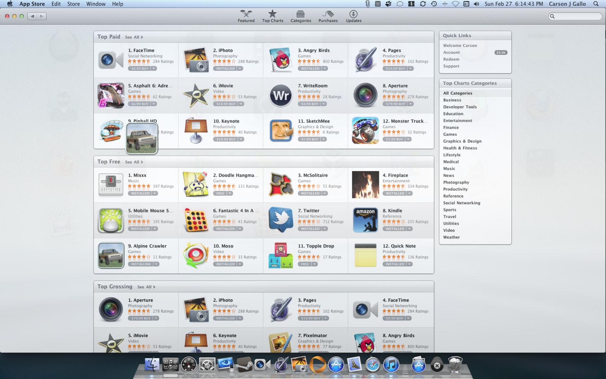Open the Account quick link
Screen dimensions: 606x379
point(452,52)
